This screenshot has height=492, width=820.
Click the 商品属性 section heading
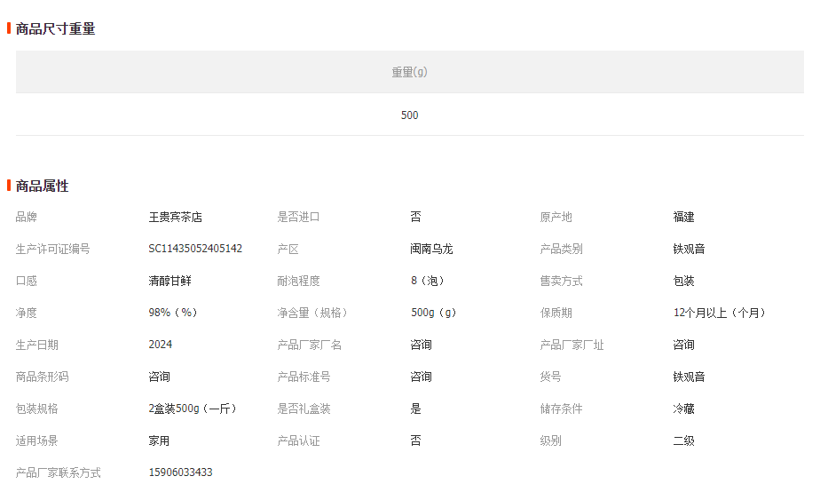click(42, 186)
